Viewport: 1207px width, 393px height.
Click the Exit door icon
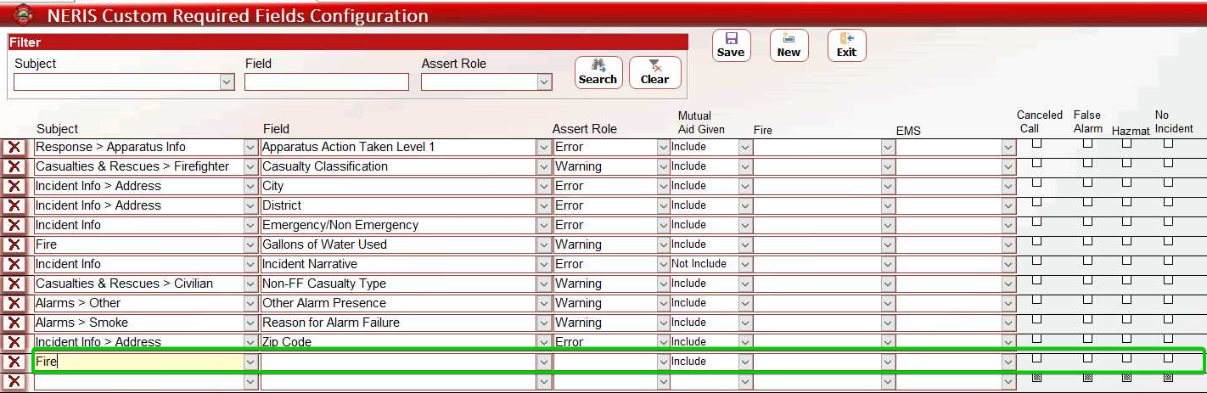point(846,39)
